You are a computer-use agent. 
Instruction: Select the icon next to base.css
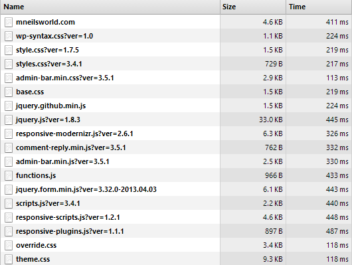pos(9,92)
